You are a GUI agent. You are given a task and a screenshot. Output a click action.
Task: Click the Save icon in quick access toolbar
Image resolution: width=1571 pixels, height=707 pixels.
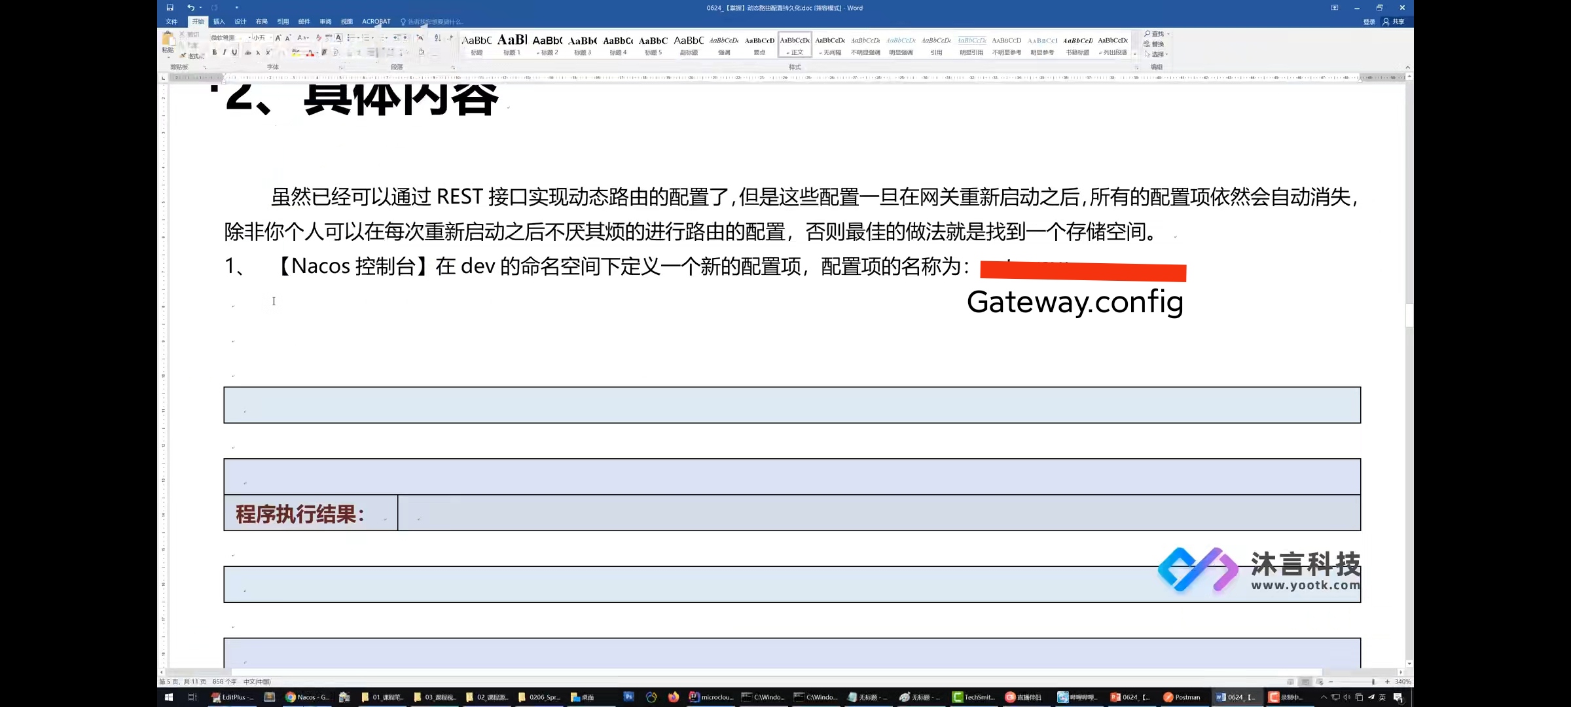click(170, 8)
